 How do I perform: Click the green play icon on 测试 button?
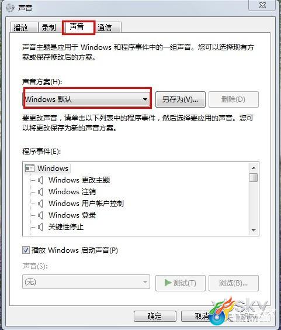[168, 283]
